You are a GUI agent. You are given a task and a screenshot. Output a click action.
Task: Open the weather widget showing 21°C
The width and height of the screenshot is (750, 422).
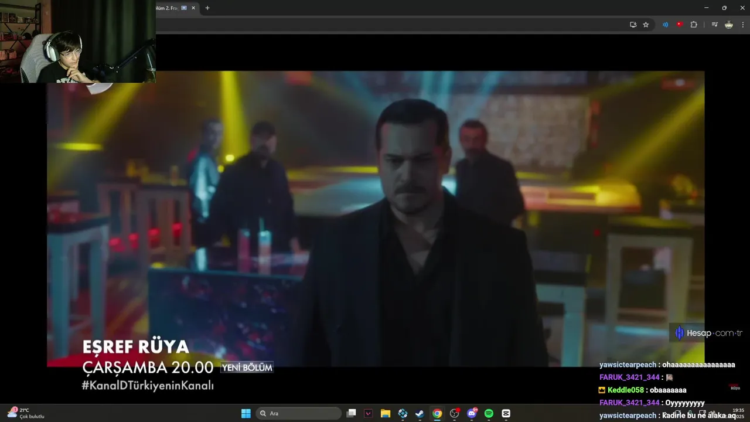tap(26, 413)
